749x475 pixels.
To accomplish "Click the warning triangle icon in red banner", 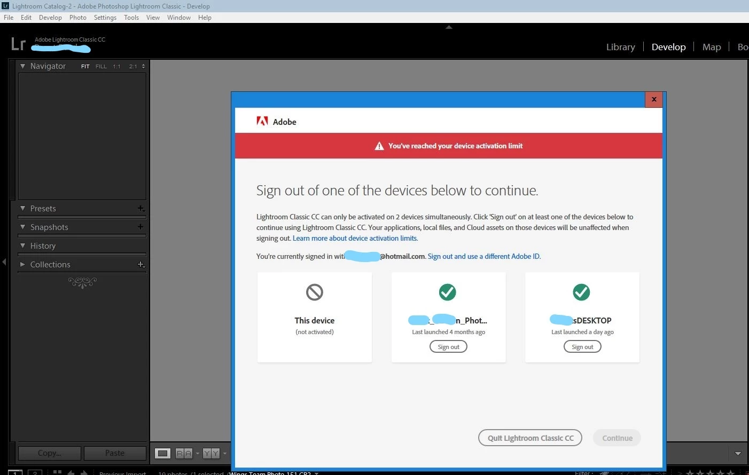I will [x=379, y=146].
